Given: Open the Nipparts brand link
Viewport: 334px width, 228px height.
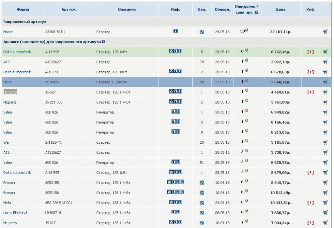Looking at the screenshot, I should 10,102.
